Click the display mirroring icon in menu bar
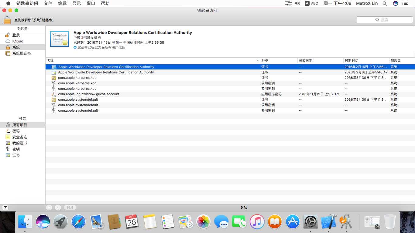 [288, 3]
